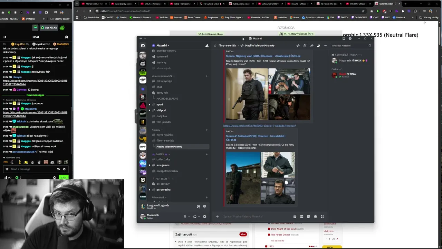The width and height of the screenshot is (442, 249).
Task: Switch to the 13 Hours tab
Action: pyautogui.click(x=330, y=4)
